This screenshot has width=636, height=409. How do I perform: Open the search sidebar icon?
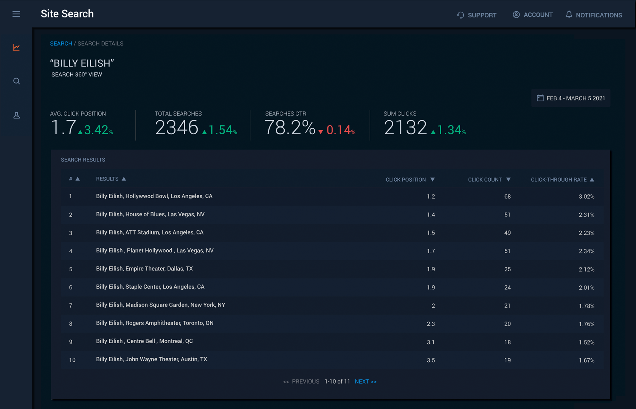(x=16, y=81)
